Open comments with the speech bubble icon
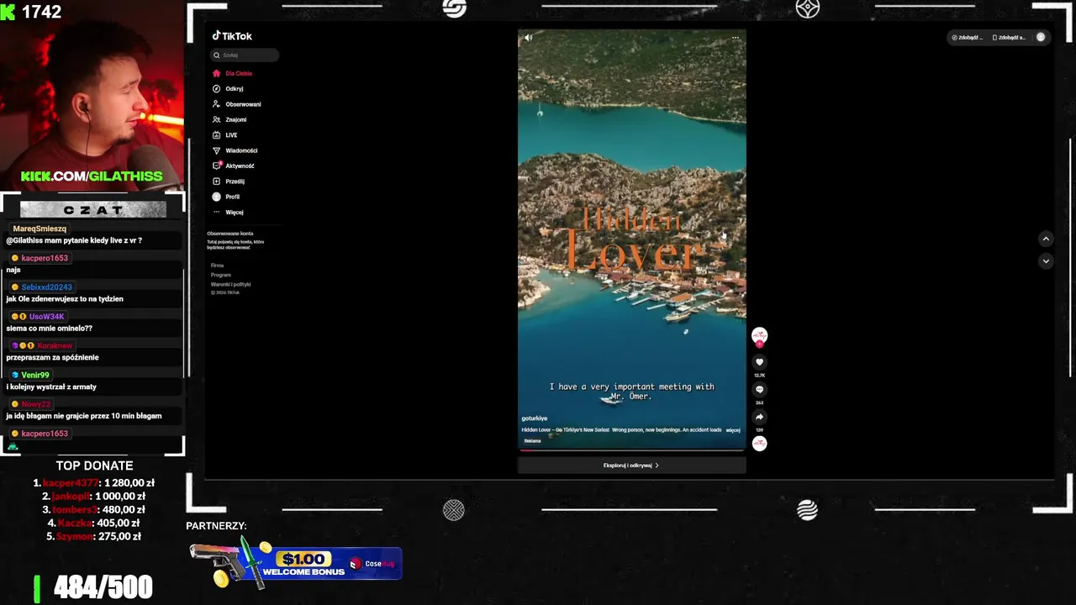 click(759, 390)
